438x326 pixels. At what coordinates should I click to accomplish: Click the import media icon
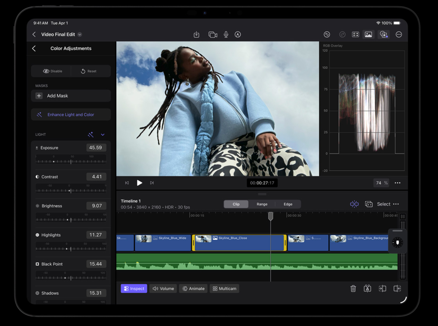click(x=196, y=34)
